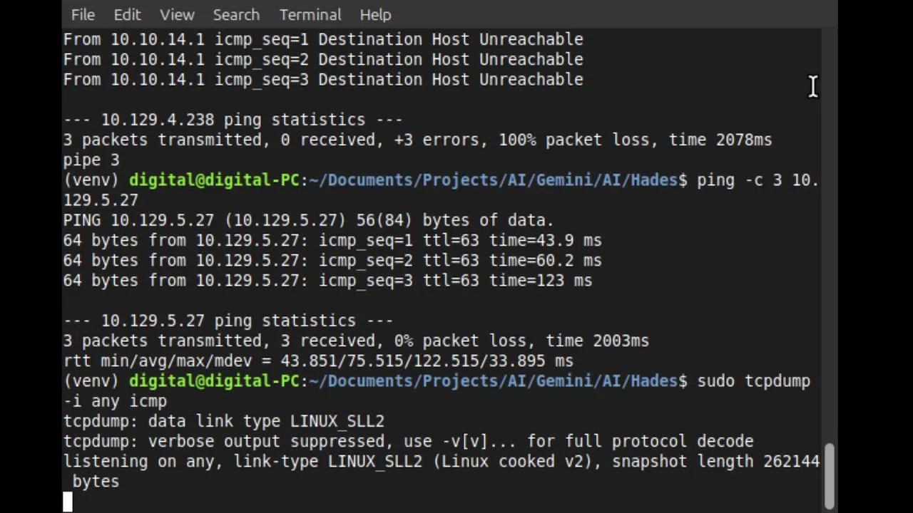
Task: Click the terminal scrollbar thumb
Action: pyautogui.click(x=829, y=475)
